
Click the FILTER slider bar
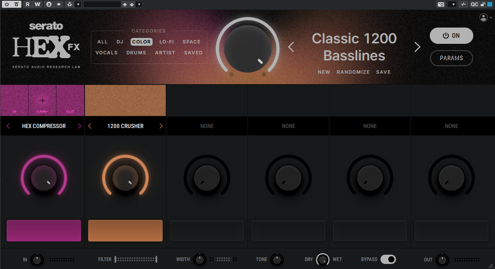point(136,259)
